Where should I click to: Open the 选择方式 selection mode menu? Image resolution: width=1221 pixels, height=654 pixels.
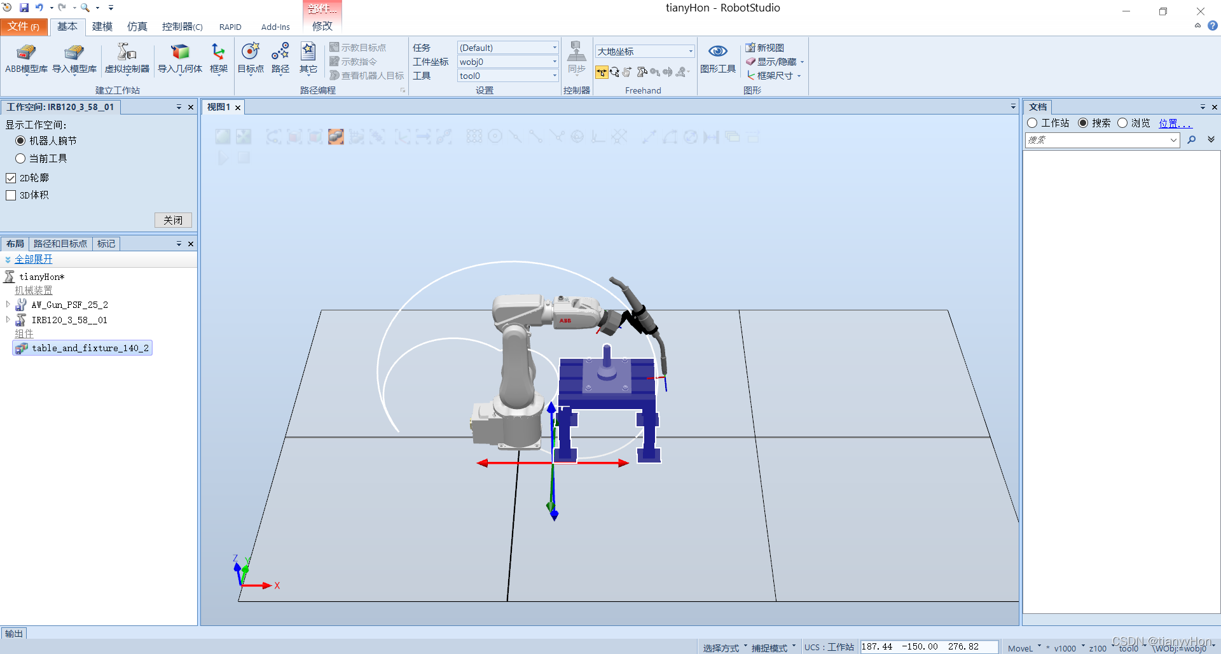point(724,648)
